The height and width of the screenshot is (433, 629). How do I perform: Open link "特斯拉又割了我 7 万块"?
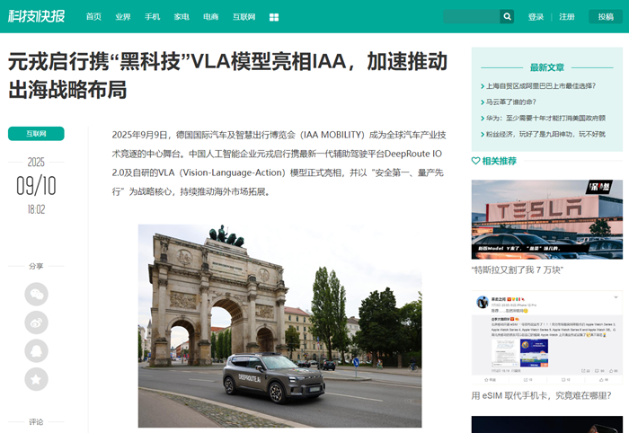point(518,270)
